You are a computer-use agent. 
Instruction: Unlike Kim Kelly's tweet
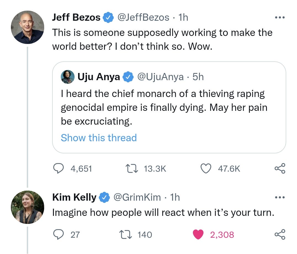[198, 235]
